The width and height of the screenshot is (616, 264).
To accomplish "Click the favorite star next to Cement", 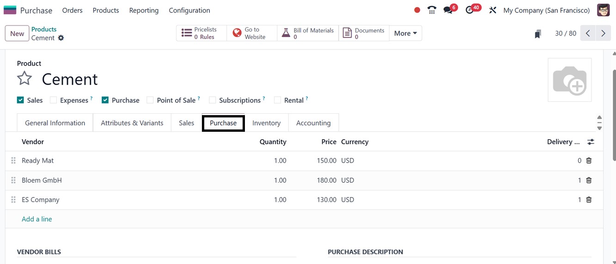I will click(x=24, y=79).
